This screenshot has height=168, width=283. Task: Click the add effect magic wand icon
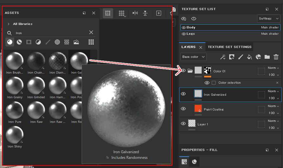coord(223,57)
